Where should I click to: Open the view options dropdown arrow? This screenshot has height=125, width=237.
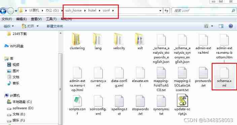(x=212, y=26)
